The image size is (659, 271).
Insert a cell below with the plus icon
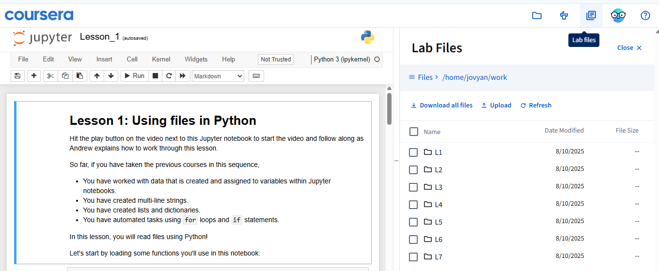[33, 76]
